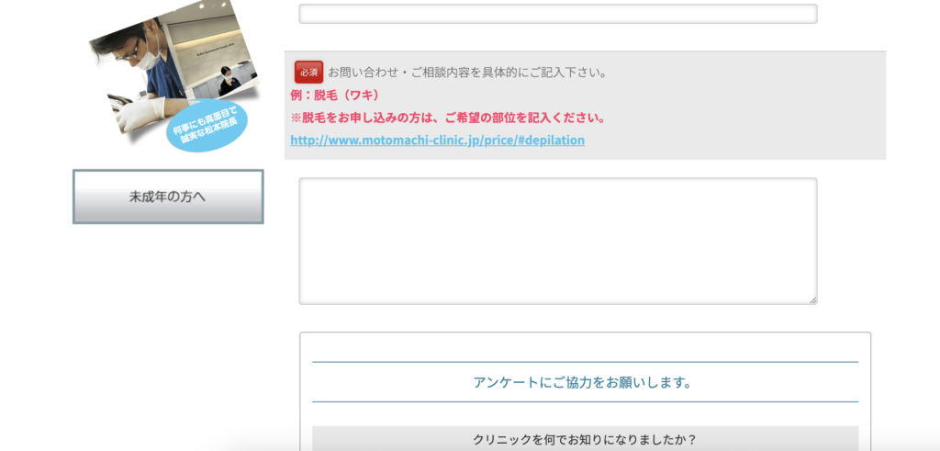
Task: Click the doctor photo thumbnail in sidebar
Action: click(x=173, y=77)
